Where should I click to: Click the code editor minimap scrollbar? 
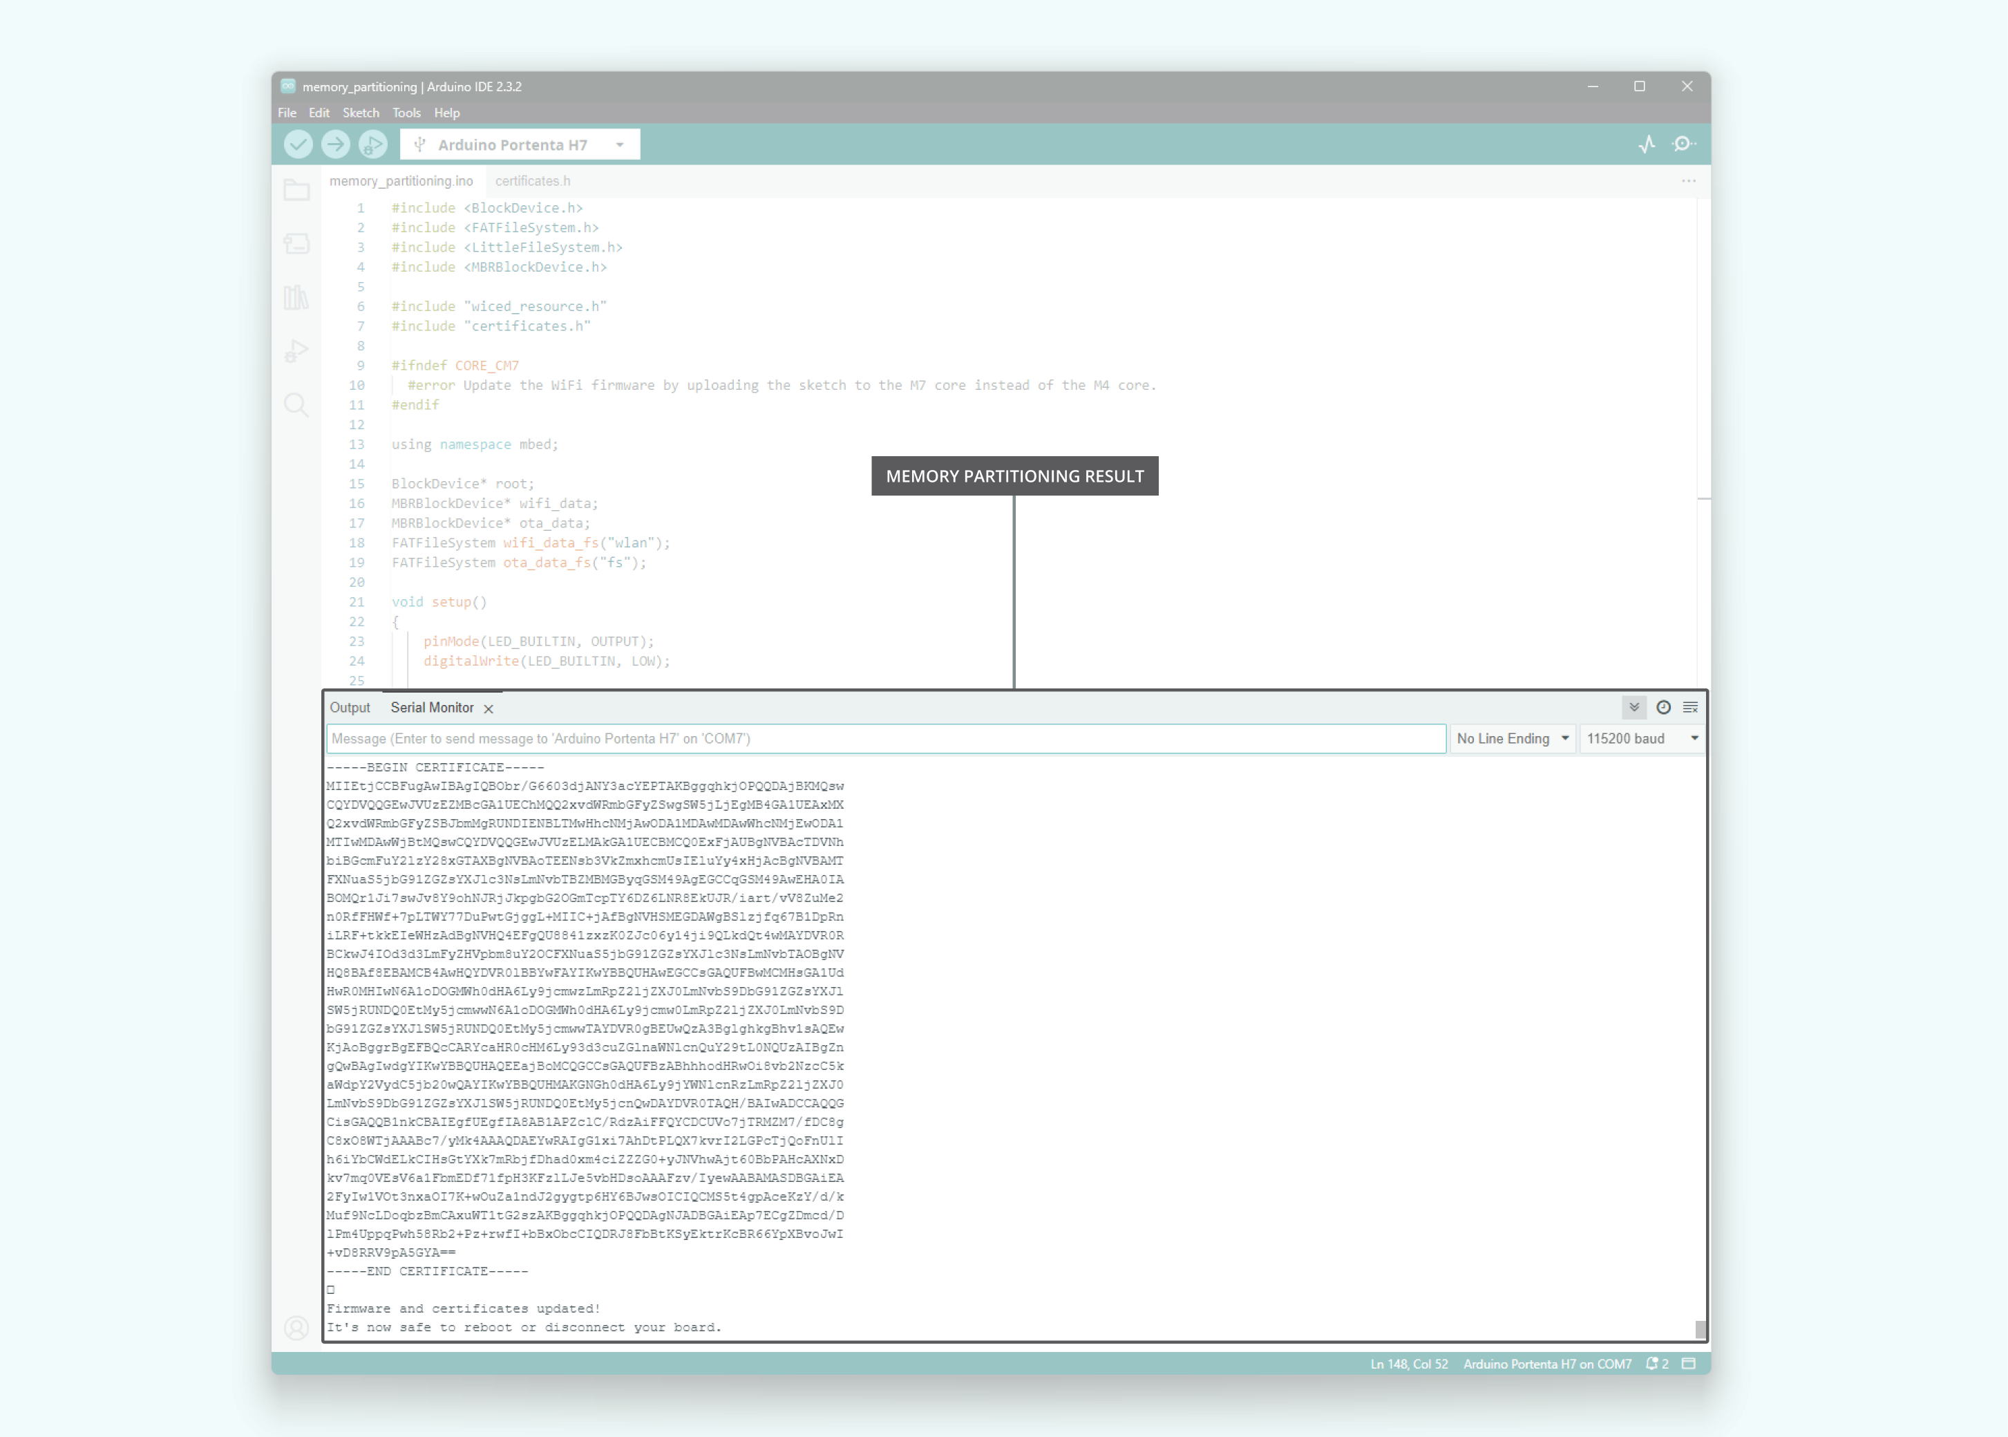[x=1704, y=442]
